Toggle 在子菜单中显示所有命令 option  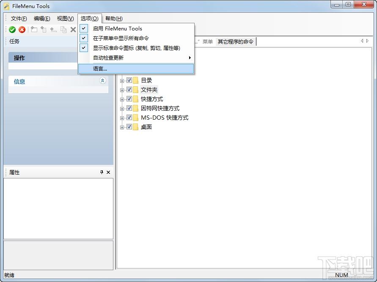[x=136, y=38]
